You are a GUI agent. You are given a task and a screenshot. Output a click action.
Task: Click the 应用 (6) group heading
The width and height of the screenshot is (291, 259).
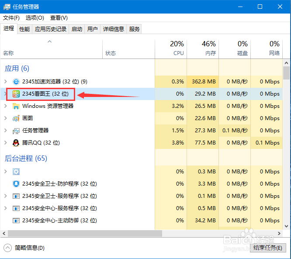pyautogui.click(x=17, y=69)
